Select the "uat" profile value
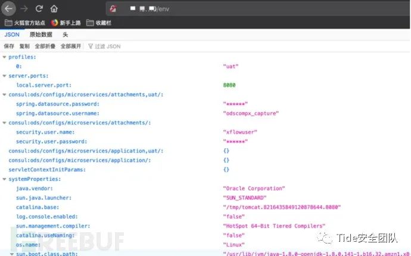Image resolution: width=411 pixels, height=256 pixels. 231,66
